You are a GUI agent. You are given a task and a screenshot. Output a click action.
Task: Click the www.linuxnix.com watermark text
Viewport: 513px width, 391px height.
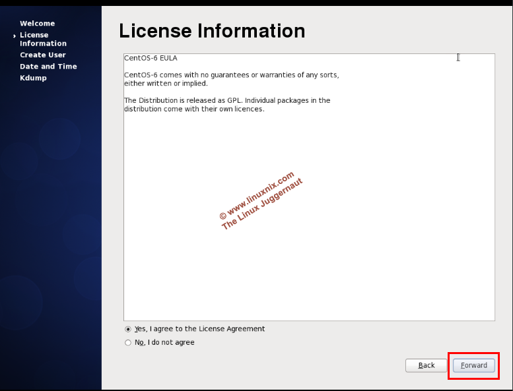(x=256, y=195)
